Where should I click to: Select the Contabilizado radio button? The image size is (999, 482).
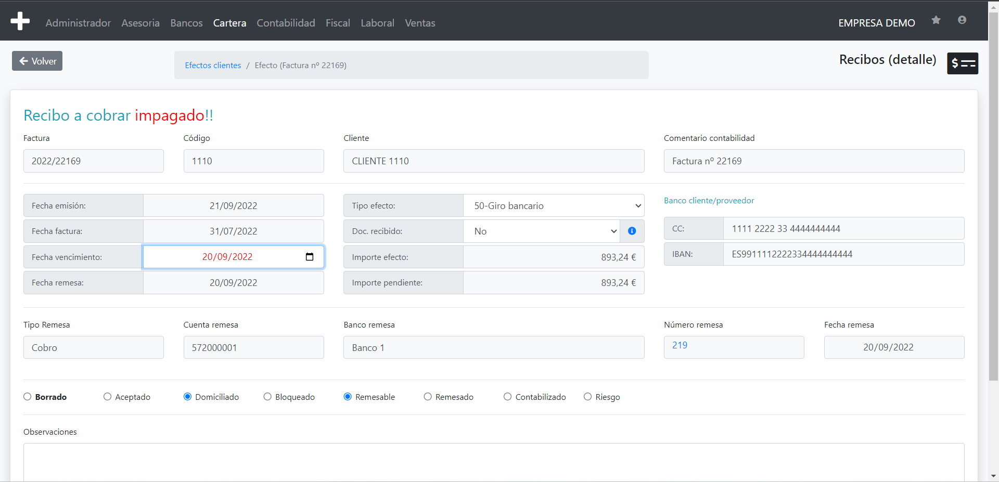[x=508, y=397]
